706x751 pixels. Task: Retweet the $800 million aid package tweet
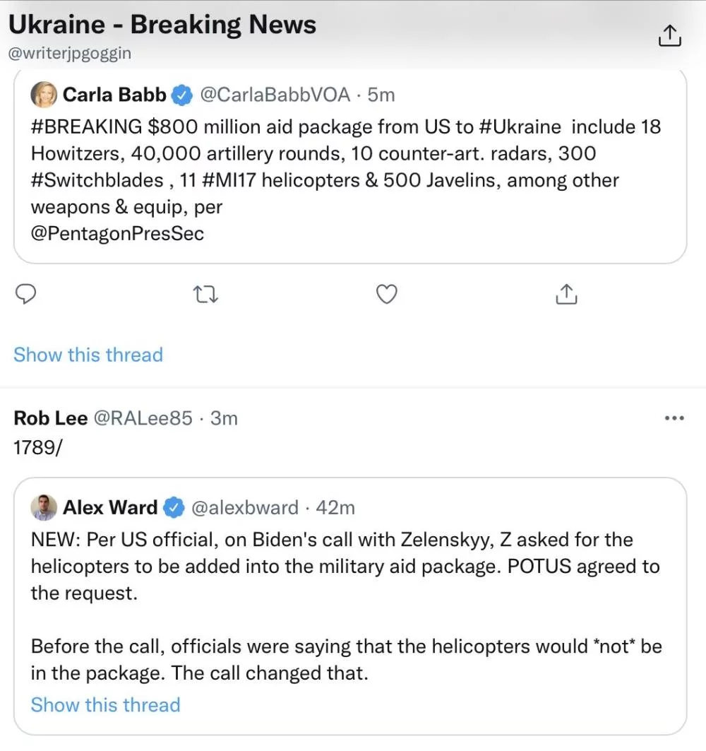click(x=206, y=294)
